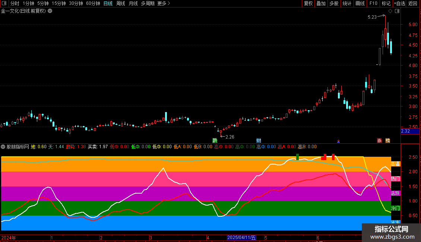Toggle the left sidebar panel icon
421x242 pixels.
(4, 3)
